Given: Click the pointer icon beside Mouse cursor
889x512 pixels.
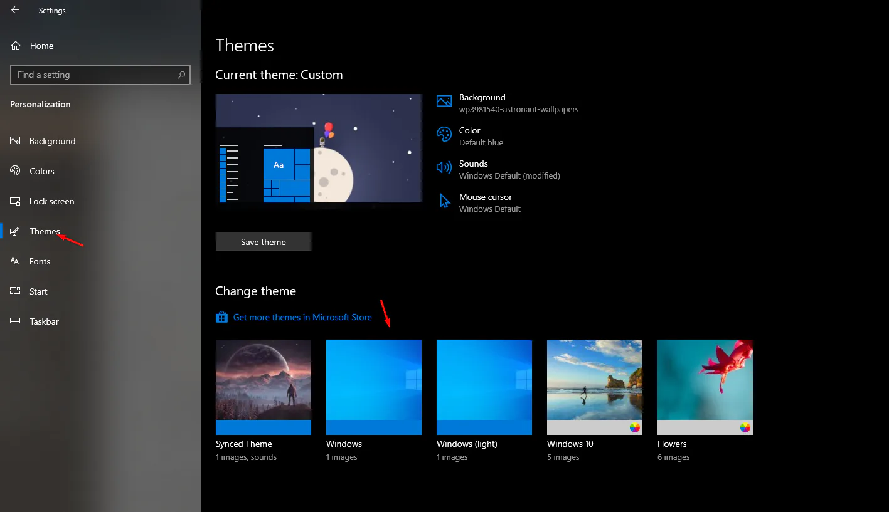Looking at the screenshot, I should [445, 201].
